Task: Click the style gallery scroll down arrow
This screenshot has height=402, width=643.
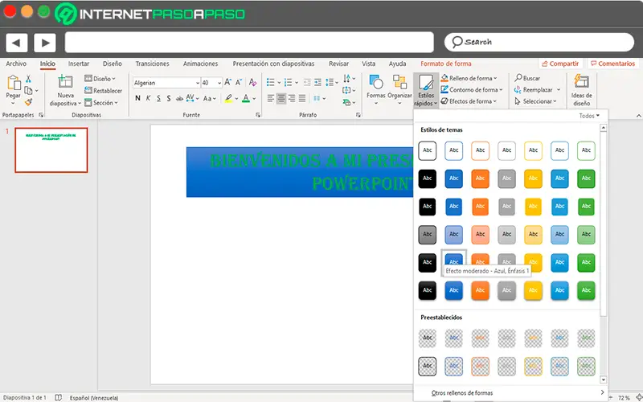Action: click(x=604, y=379)
